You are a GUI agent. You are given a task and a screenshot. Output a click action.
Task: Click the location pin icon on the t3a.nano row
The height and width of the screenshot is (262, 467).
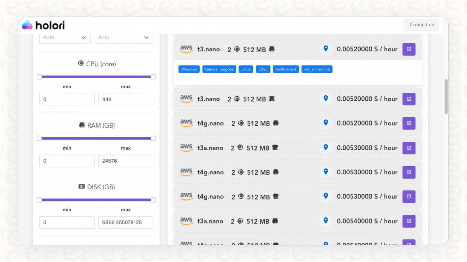[326, 148]
